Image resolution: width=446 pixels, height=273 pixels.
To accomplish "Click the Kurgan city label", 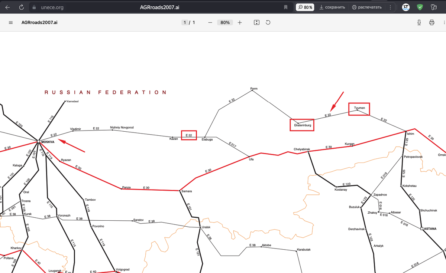I will (x=349, y=144).
